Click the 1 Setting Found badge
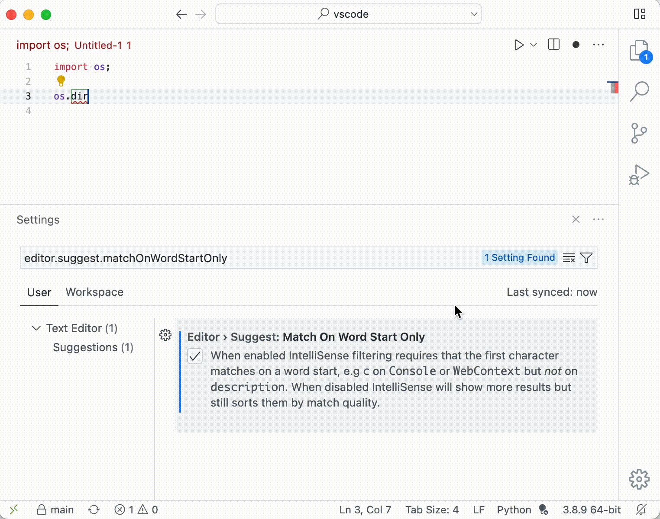 [x=520, y=258]
